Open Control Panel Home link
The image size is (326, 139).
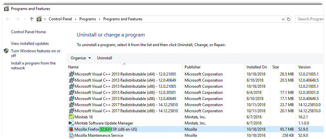(28, 32)
